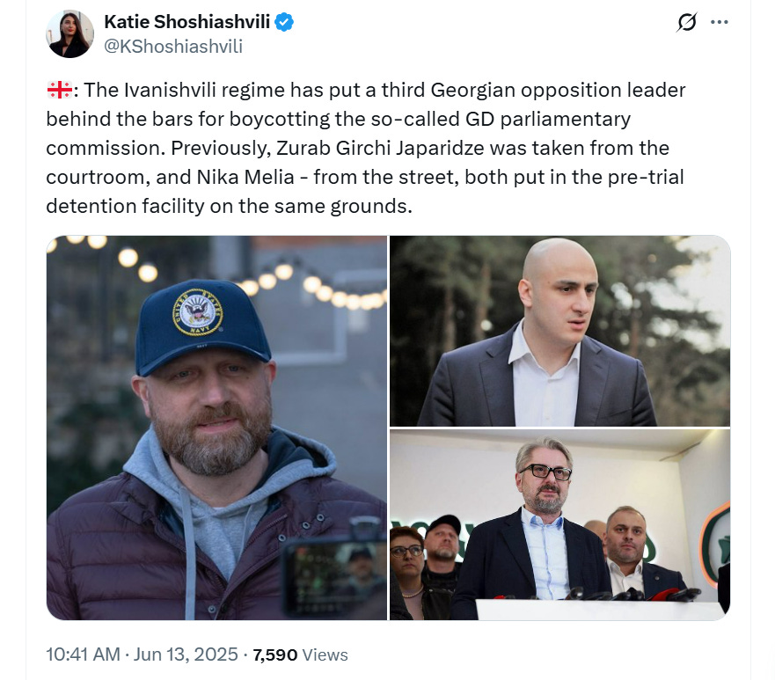Screen dimensions: 775x680
Task: Click the blue verified checkmark badge
Action: (284, 22)
